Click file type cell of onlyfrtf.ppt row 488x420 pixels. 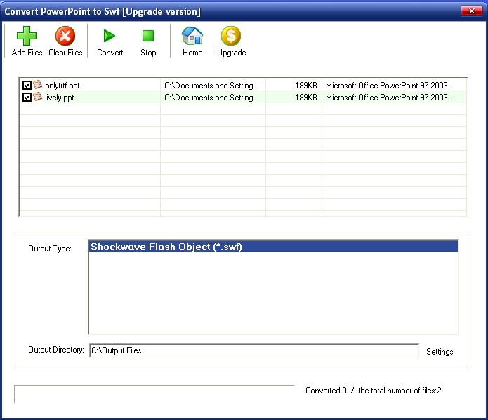coord(394,85)
